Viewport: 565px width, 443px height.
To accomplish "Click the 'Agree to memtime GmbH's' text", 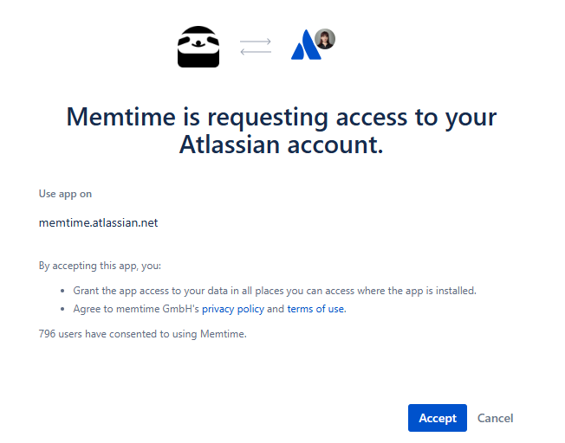I will 136,309.
